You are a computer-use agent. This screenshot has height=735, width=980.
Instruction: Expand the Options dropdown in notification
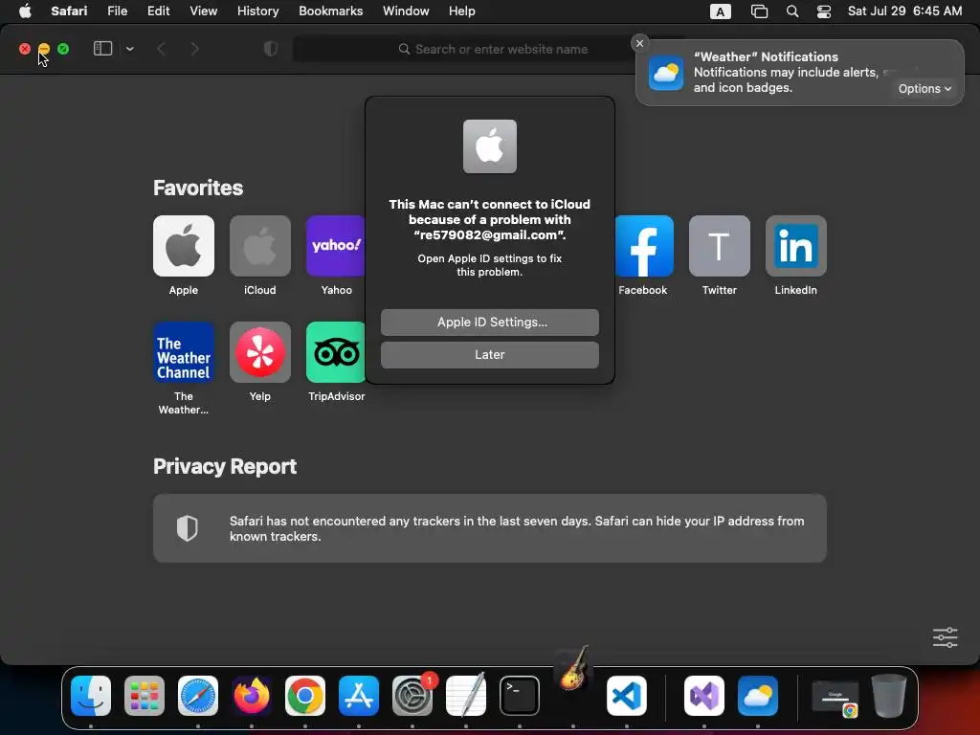(x=924, y=89)
